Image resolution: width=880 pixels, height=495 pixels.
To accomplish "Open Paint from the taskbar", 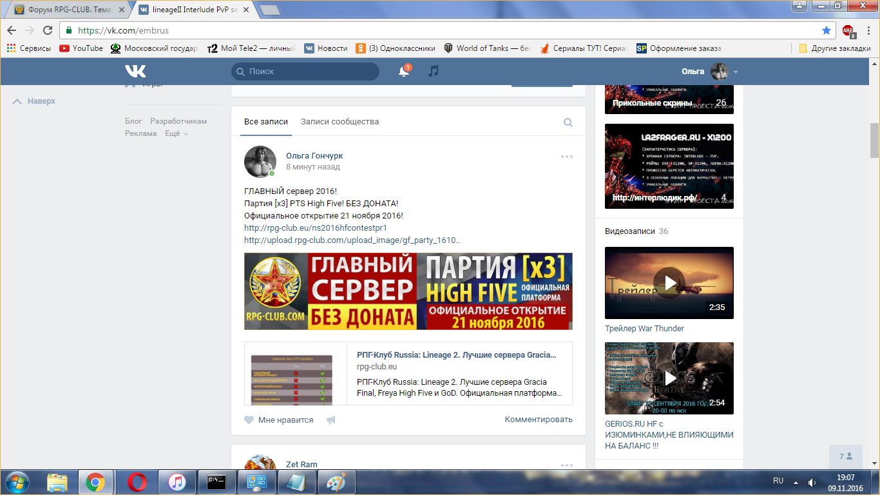I will (336, 482).
